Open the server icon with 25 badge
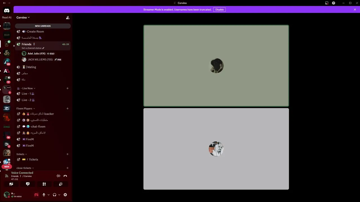360x202 pixels. [x=7, y=62]
